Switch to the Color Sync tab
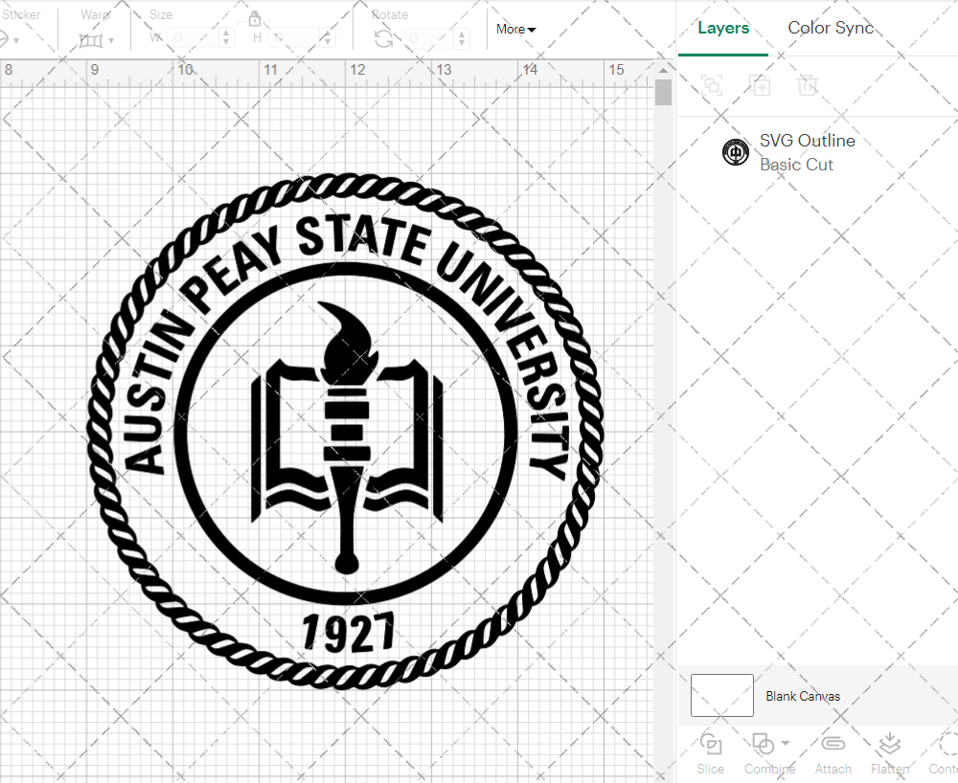958x783 pixels. 831,28
